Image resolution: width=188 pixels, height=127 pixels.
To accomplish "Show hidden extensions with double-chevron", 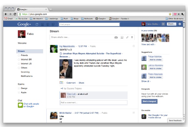I will pos(179,14).
